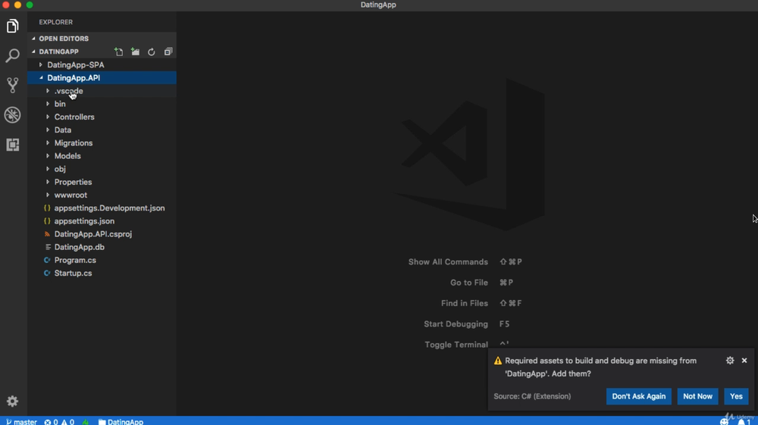
Task: Expand the Models folder
Action: click(102, 156)
